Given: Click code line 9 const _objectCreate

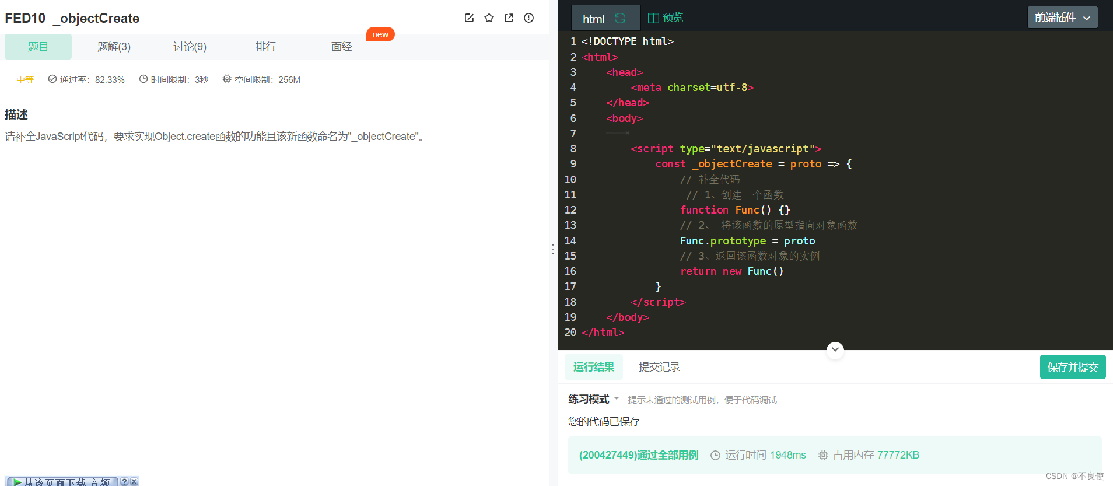Looking at the screenshot, I should (x=753, y=164).
